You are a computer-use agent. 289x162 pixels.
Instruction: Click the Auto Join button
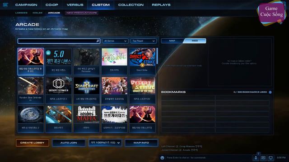pyautogui.click(x=69, y=143)
